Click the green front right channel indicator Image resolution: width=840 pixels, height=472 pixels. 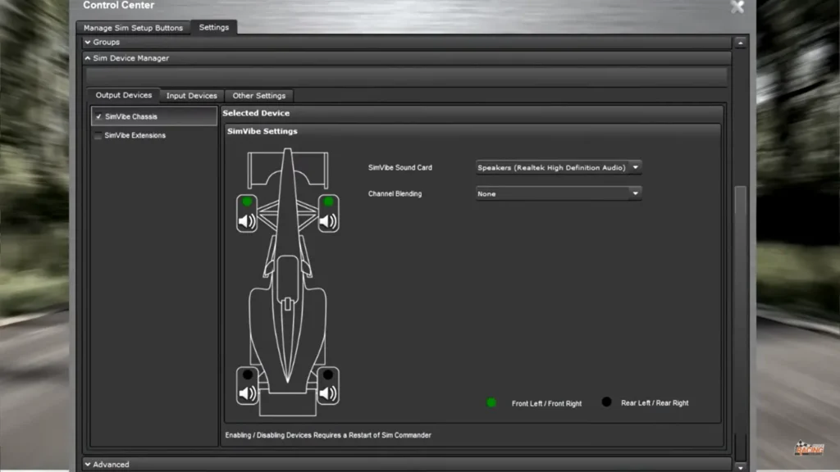point(328,202)
